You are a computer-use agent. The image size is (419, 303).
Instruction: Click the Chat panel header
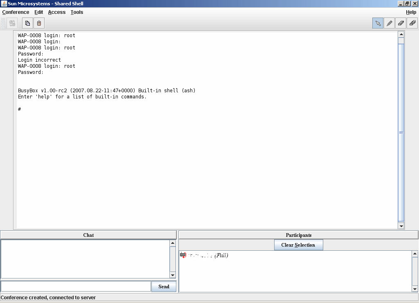pos(88,235)
